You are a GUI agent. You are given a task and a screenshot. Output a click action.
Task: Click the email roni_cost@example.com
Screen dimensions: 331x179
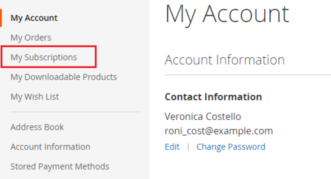[x=219, y=131]
